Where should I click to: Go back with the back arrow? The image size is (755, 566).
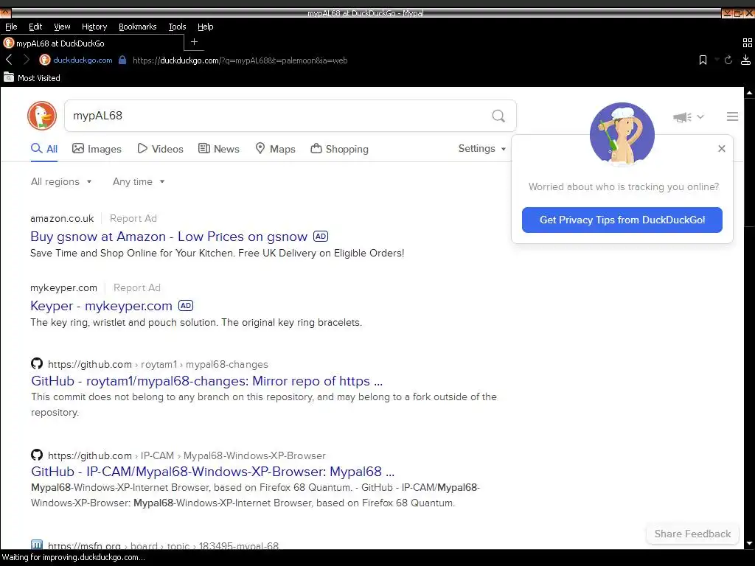pyautogui.click(x=9, y=60)
